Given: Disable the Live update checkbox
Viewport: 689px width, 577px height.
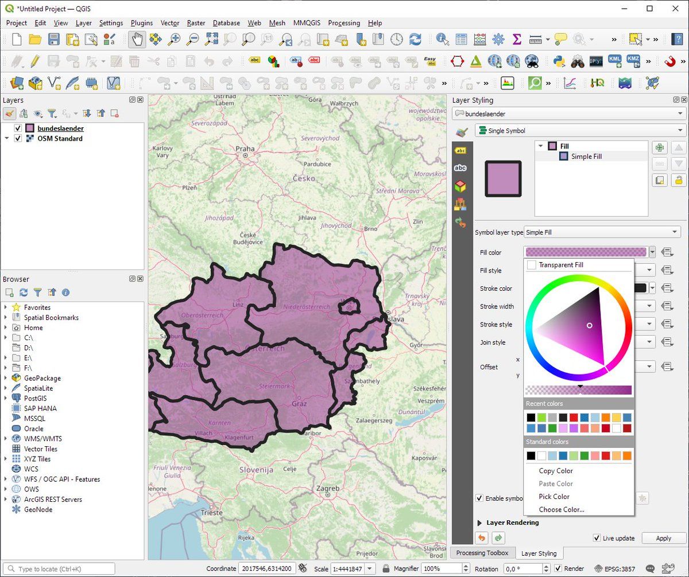Looking at the screenshot, I should 597,538.
